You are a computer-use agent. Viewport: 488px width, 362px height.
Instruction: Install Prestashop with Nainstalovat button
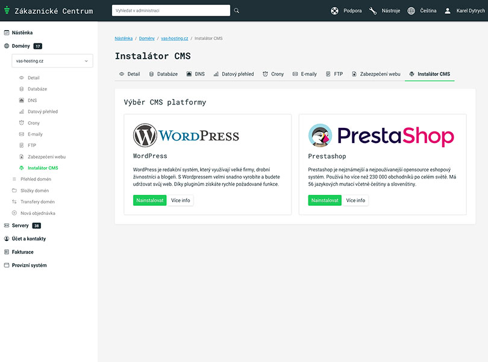tap(325, 200)
